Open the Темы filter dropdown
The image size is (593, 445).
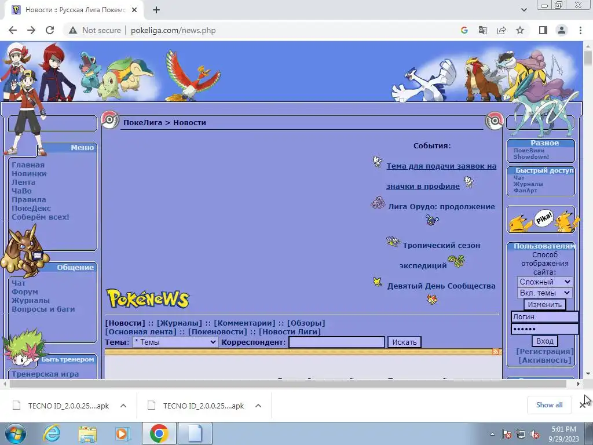pyautogui.click(x=175, y=342)
